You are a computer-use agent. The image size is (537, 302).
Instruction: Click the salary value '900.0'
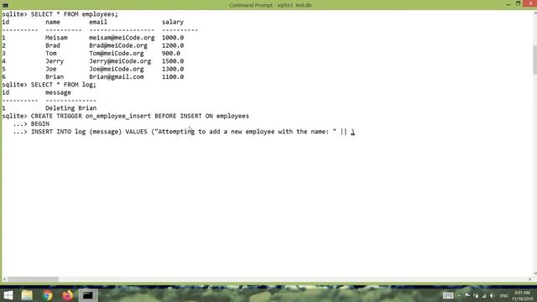(x=171, y=54)
